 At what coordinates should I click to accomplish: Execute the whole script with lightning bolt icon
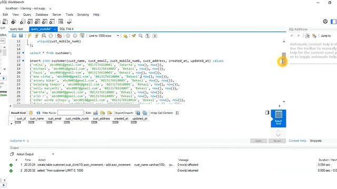coord(29,36)
